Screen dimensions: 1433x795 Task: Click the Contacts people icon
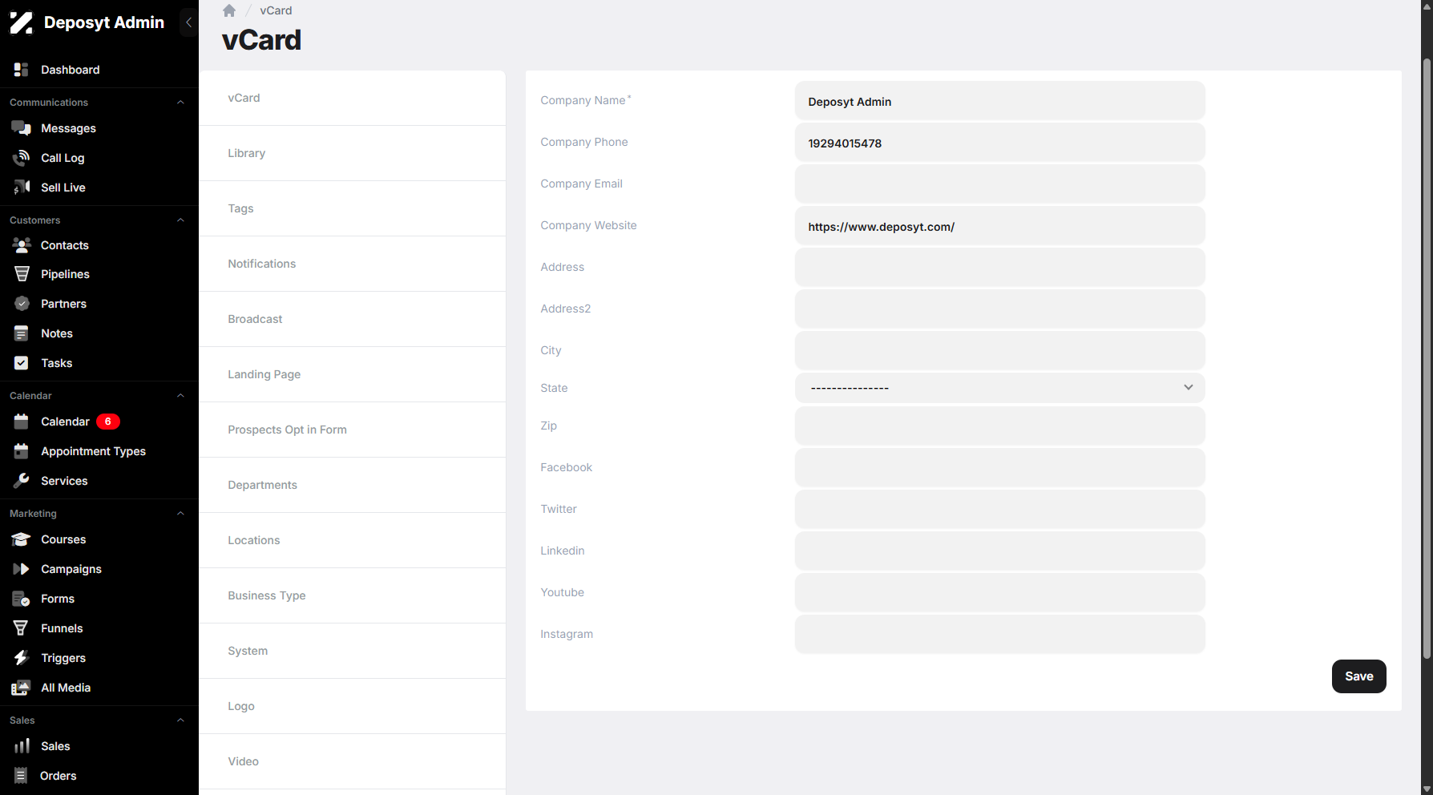coord(22,245)
